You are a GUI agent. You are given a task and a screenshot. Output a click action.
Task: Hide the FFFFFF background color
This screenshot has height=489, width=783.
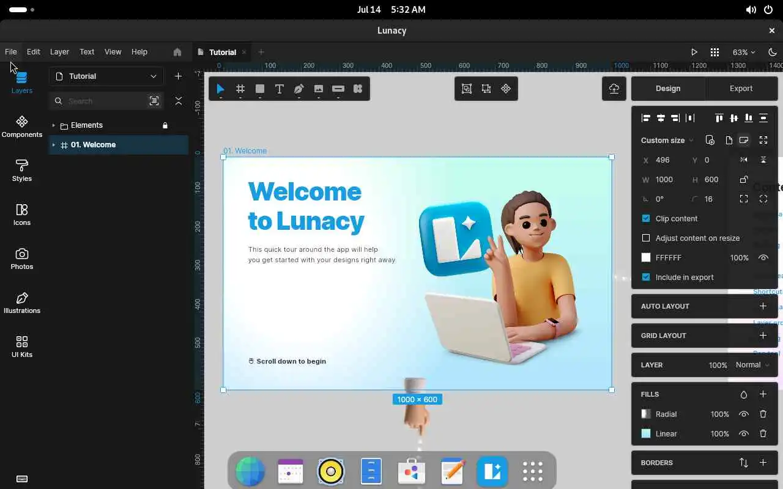point(763,257)
